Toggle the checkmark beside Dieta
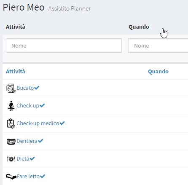 (32, 158)
